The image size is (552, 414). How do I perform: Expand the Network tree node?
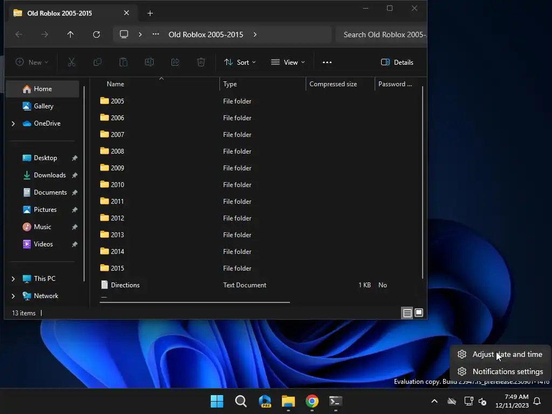pos(13,296)
